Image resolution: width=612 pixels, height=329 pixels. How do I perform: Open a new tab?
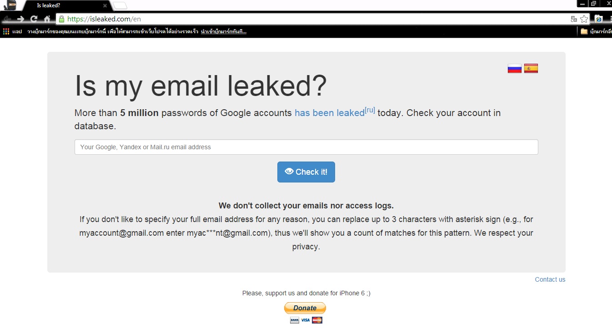(120, 5)
